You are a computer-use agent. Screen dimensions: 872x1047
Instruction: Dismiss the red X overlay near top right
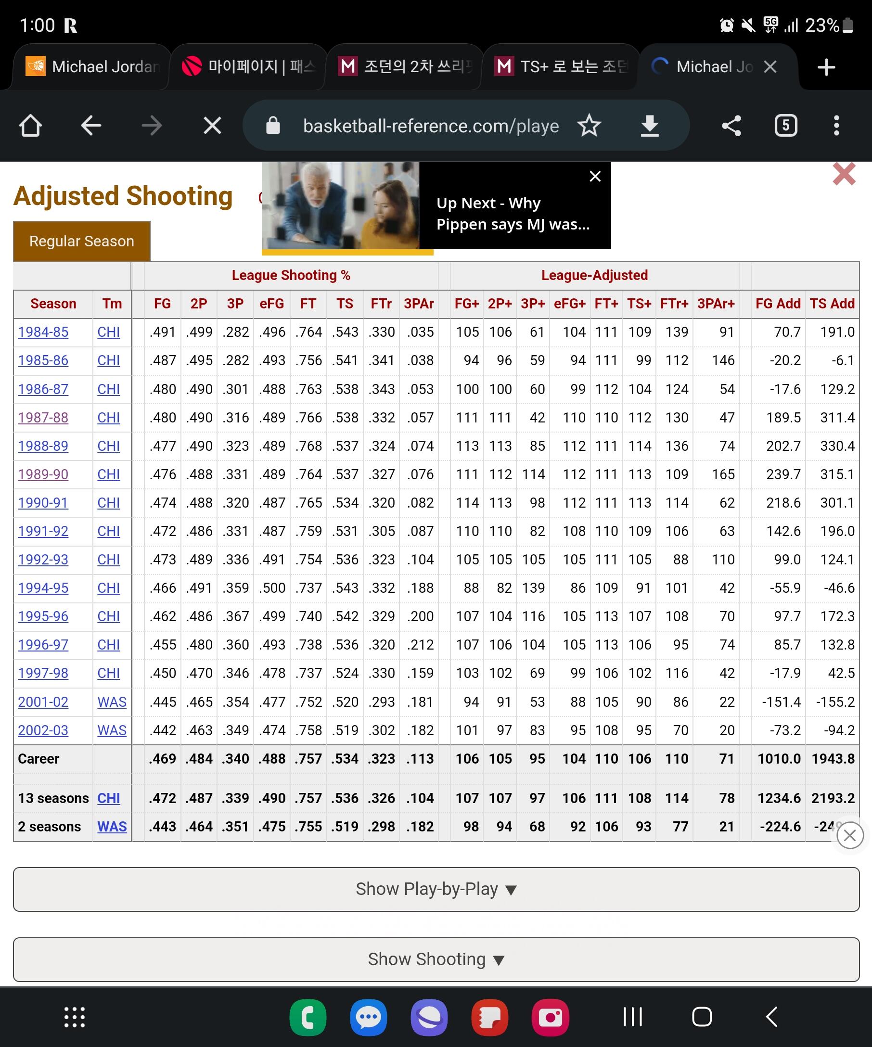(844, 174)
